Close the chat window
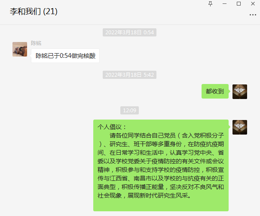The image size is (260, 216). pos(253,3)
